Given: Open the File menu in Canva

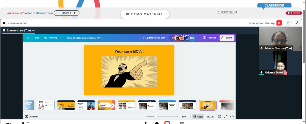Looking at the screenshot, I should tap(37, 38).
